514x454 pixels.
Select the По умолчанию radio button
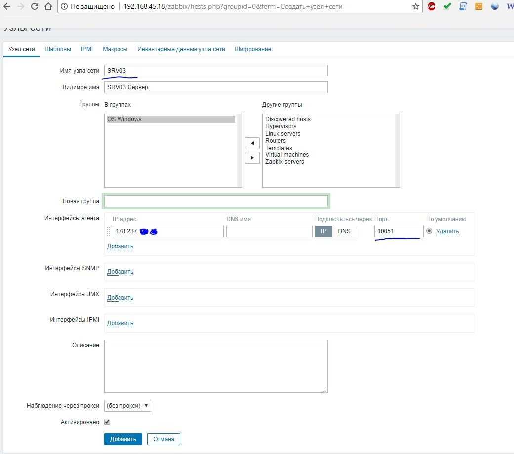pos(429,231)
